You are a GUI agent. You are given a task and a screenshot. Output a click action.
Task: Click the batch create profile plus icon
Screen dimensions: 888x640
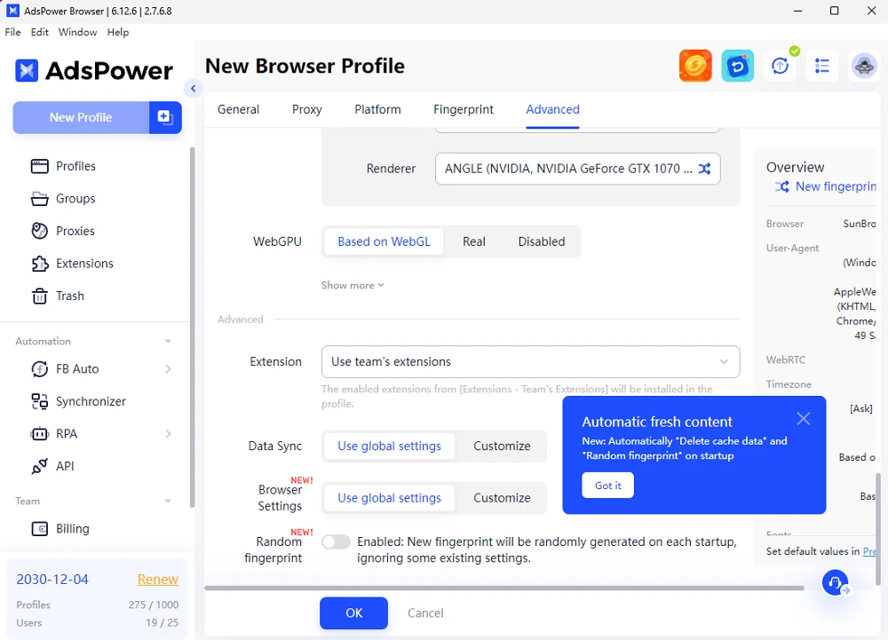[x=165, y=117]
